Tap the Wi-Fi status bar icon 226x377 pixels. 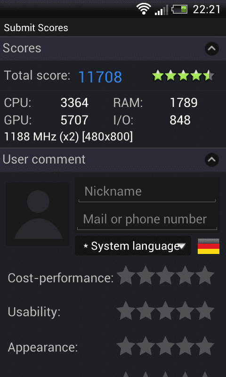point(144,9)
